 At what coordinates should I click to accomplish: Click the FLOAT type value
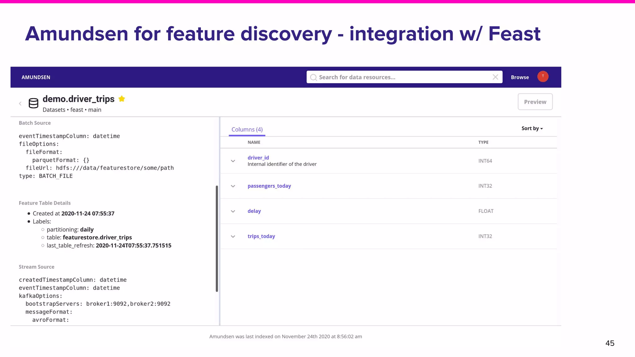[x=486, y=211]
